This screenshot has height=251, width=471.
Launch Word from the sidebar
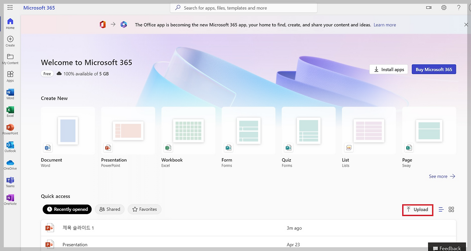10,94
